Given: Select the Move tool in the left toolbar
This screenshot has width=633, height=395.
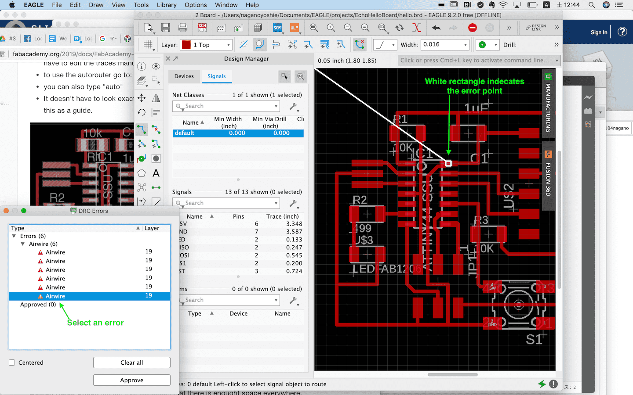Looking at the screenshot, I should pyautogui.click(x=142, y=98).
